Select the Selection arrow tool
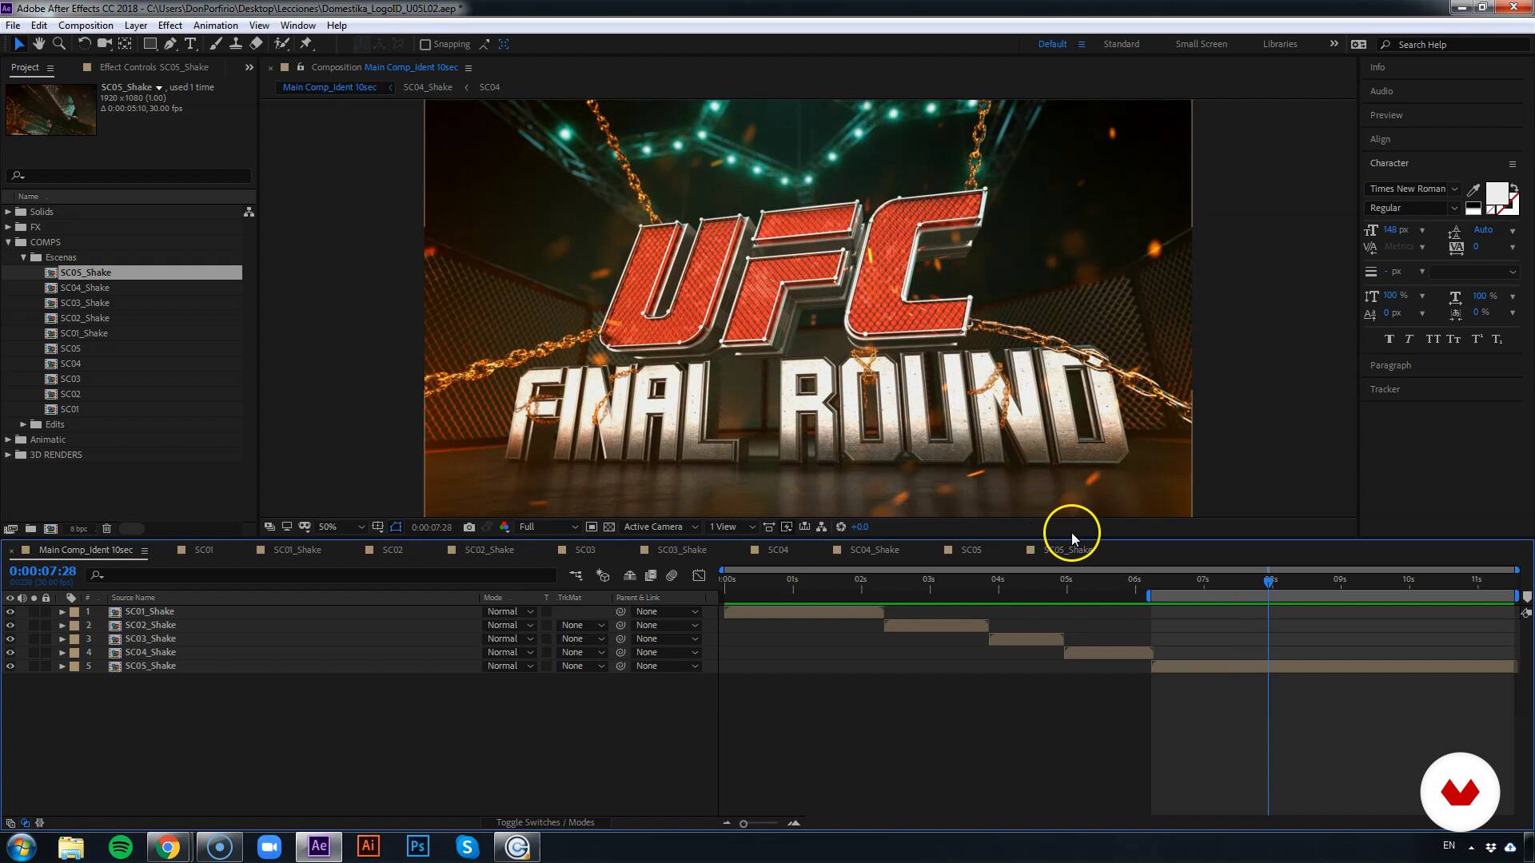 tap(19, 44)
